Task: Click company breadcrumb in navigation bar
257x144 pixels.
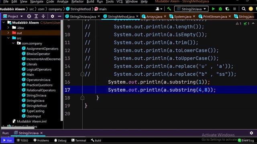Action: pyautogui.click(x=55, y=9)
